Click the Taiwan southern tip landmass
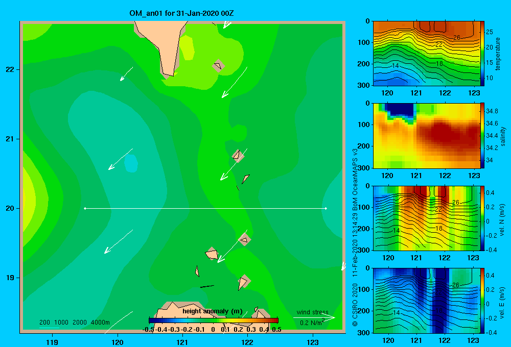Image resolution: width=511 pixels, height=347 pixels. pos(165,45)
